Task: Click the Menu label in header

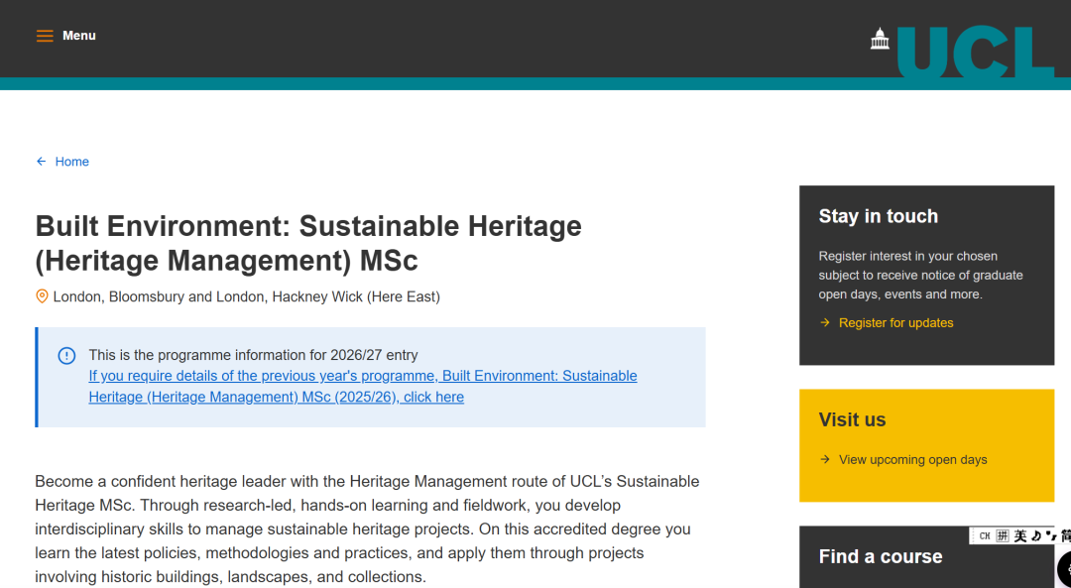Action: (79, 36)
